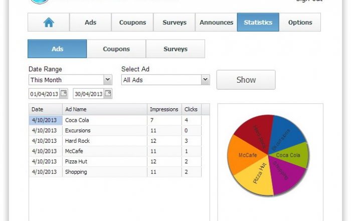The width and height of the screenshot is (351, 221).
Task: Select the 'Pizza Hut' ad name cell
Action: pos(105,161)
